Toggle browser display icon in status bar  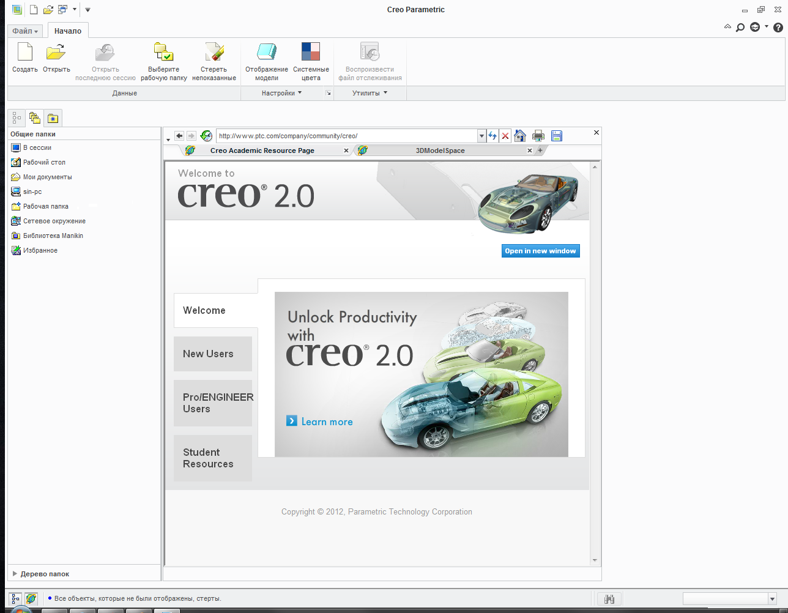[31, 599]
